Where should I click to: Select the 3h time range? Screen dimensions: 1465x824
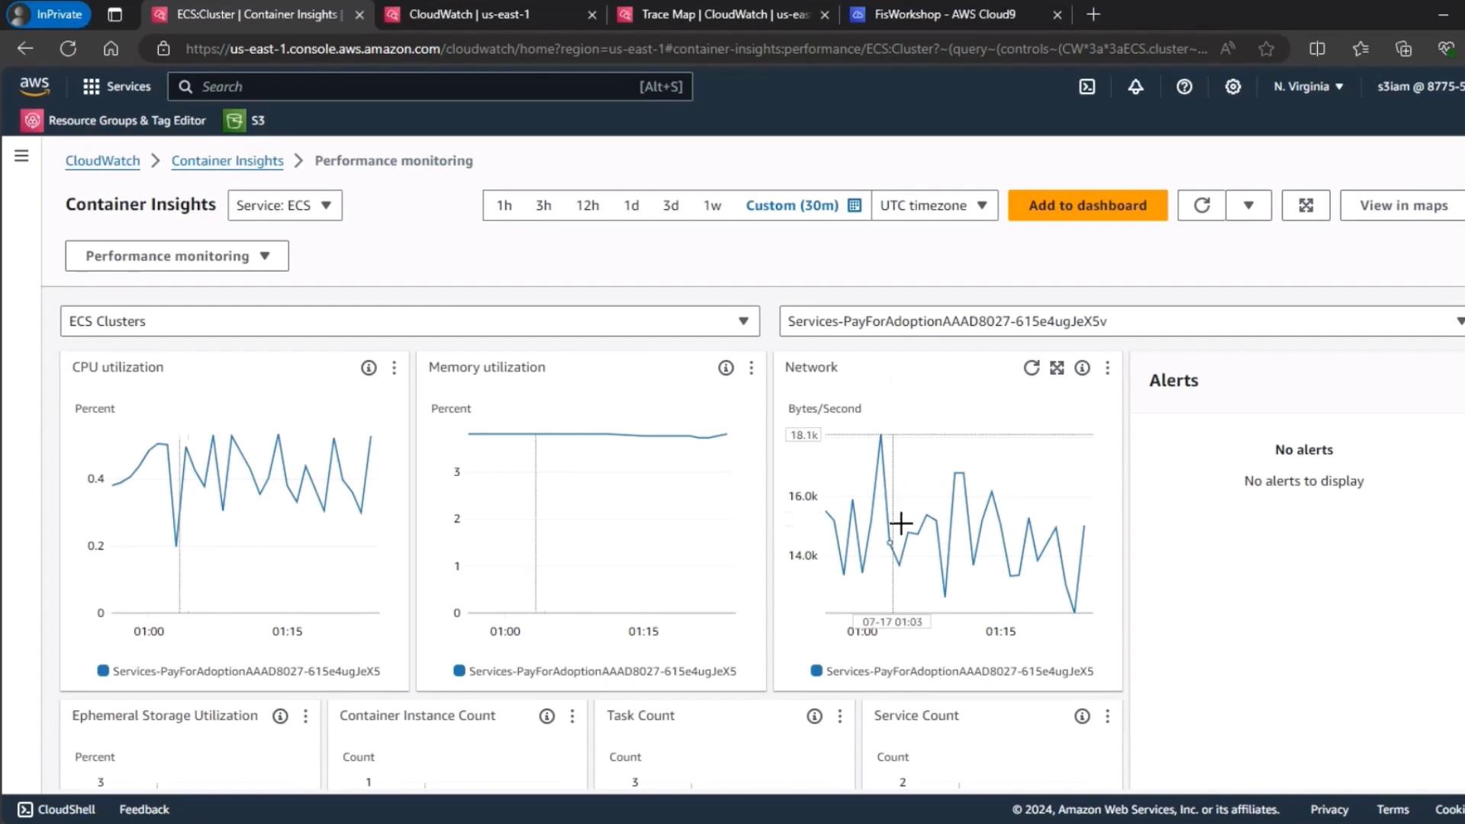coord(543,205)
